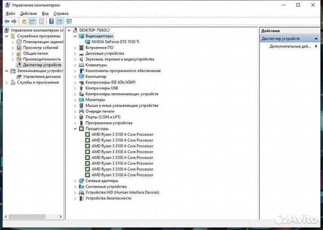Image resolution: width=323 pixels, height=230 pixels.
Task: Collapse the Диспетчер устройств actions header
Action: pyautogui.click(x=316, y=38)
